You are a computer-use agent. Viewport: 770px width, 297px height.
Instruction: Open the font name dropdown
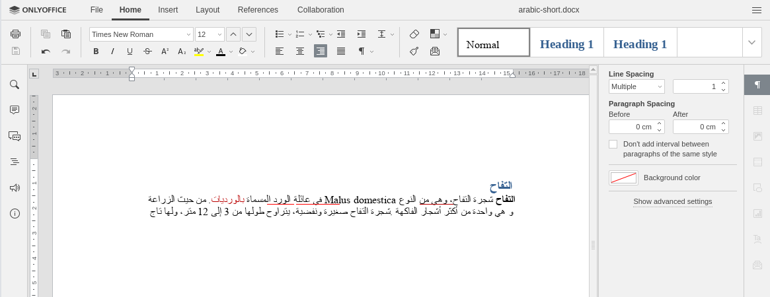click(188, 34)
